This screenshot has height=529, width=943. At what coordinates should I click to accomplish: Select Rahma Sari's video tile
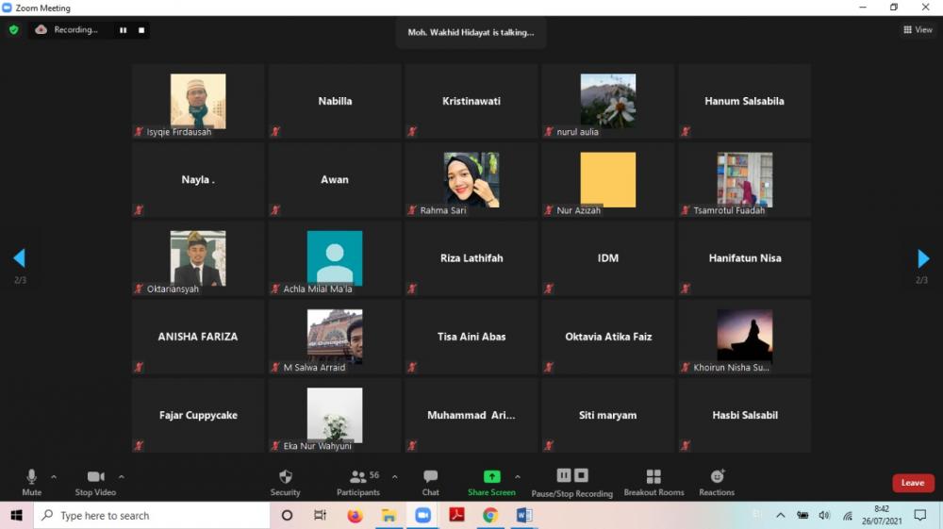click(x=471, y=179)
